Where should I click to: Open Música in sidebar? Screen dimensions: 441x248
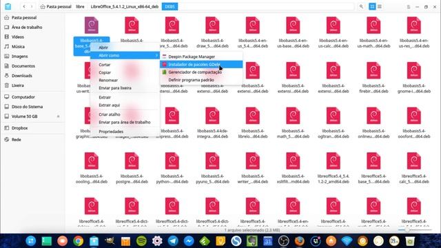click(x=19, y=47)
